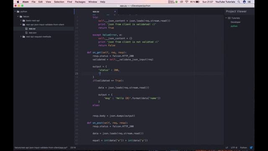Click the file path in status bar
Viewport: 268px width, 151px height.
[41, 148]
